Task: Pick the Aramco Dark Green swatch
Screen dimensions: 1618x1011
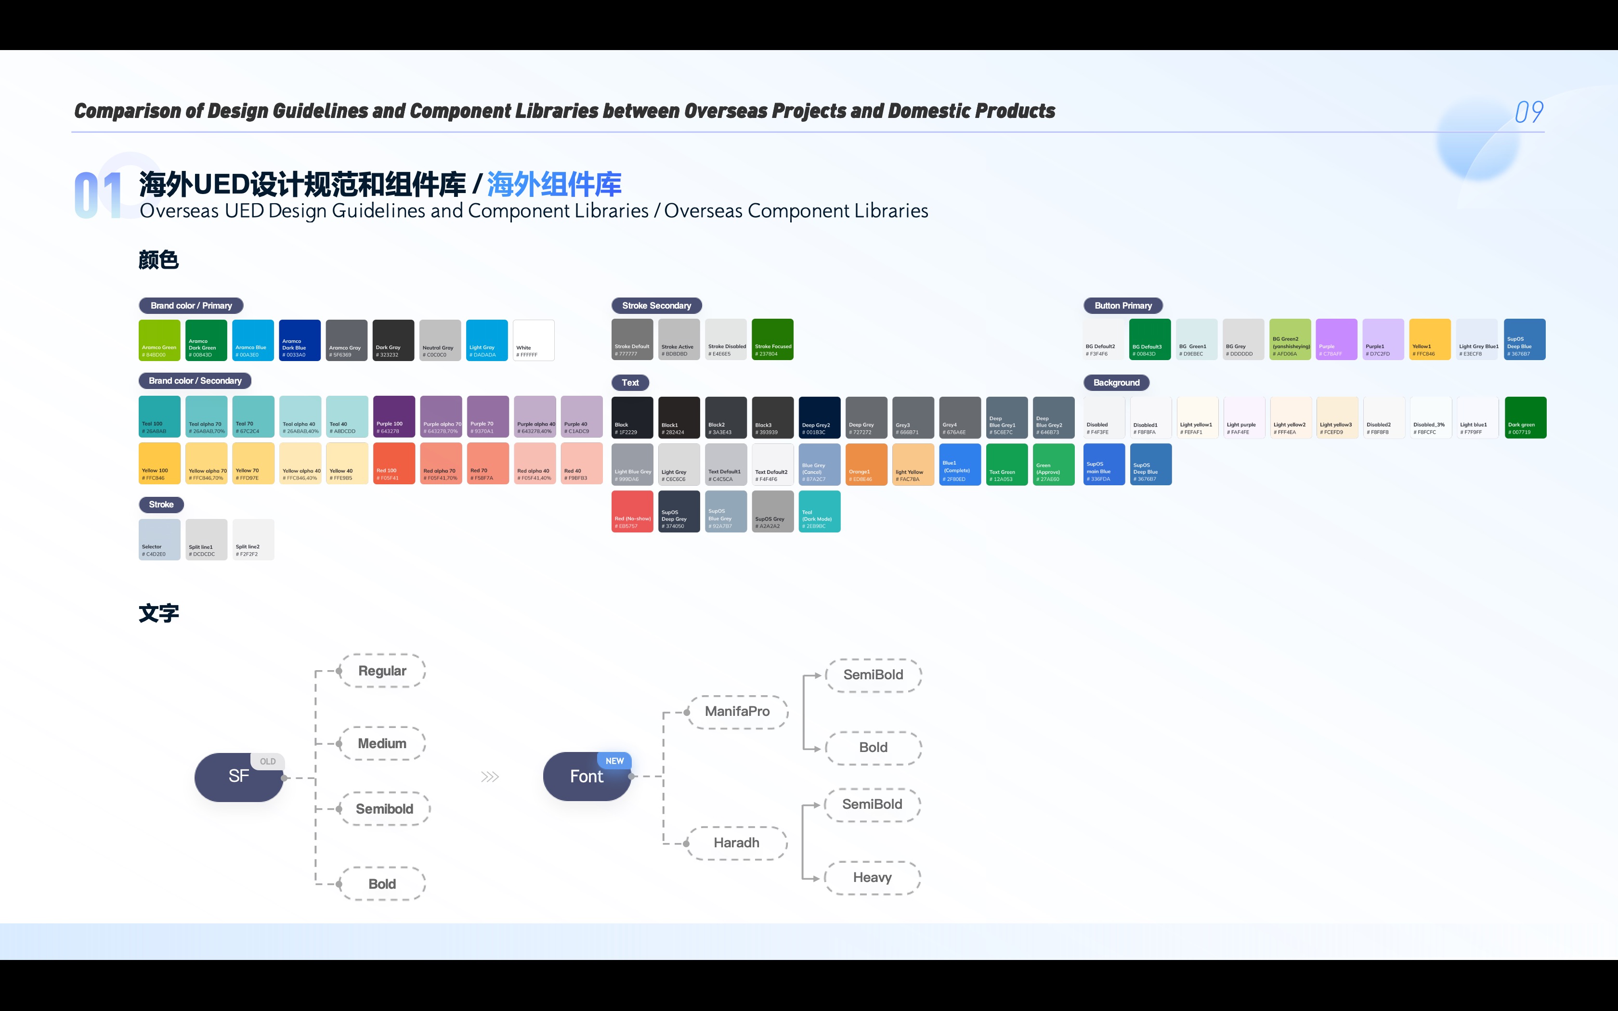Action: pos(206,340)
